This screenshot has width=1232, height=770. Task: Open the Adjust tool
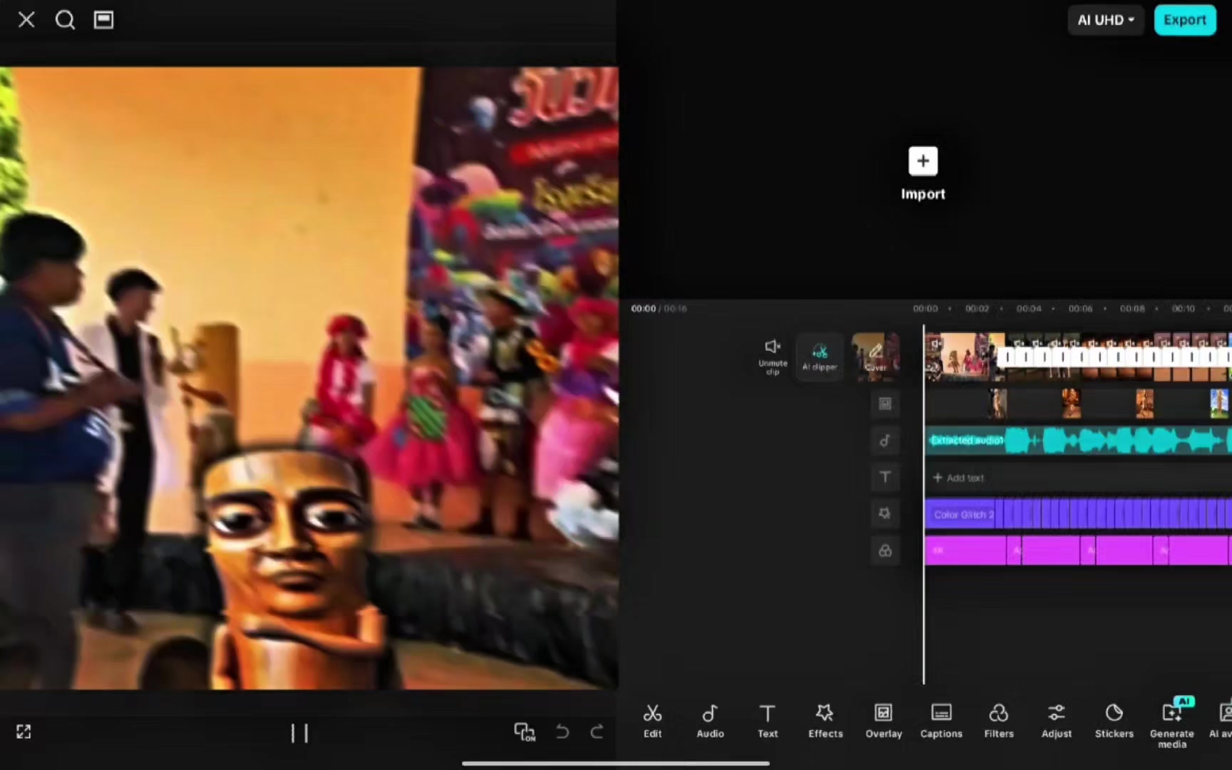pyautogui.click(x=1057, y=721)
